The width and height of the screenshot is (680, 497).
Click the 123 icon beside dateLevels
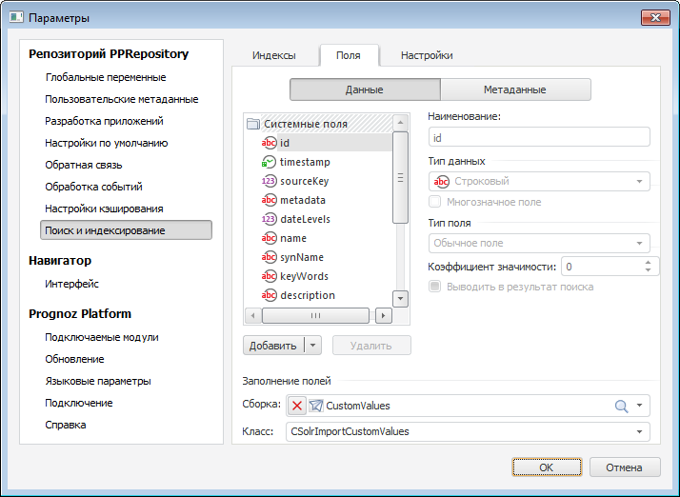coord(269,219)
